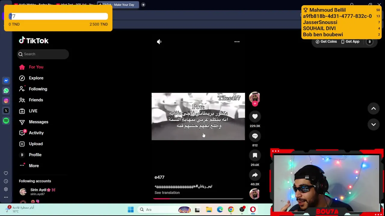Viewport: 385px width, 216px height.
Task: Open the Explore page
Action: [31, 78]
